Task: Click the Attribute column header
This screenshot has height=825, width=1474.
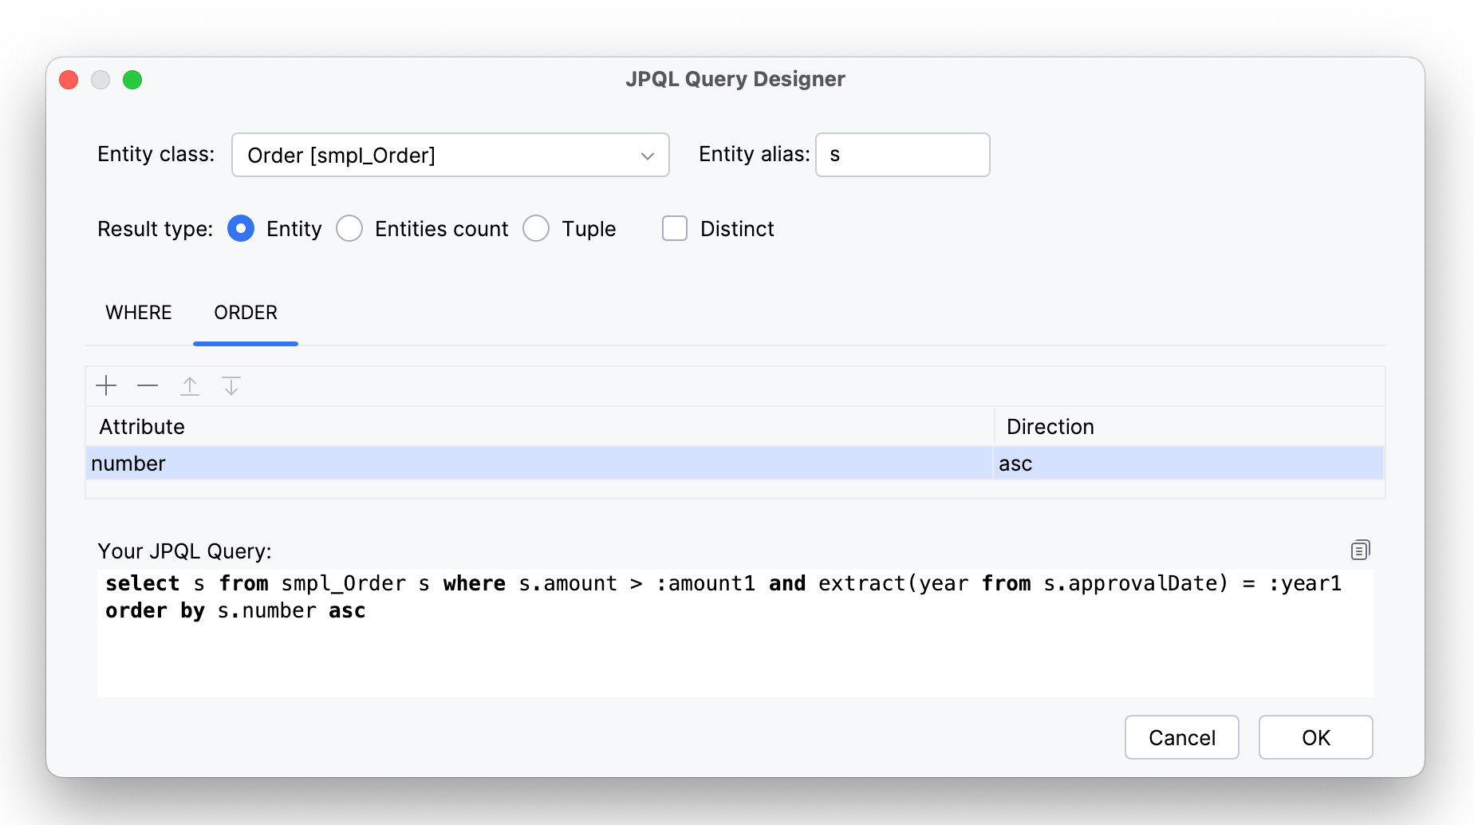Action: pos(538,427)
